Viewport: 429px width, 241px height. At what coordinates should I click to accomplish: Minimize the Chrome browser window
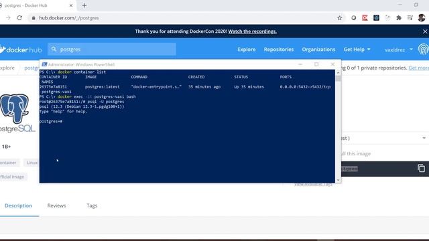[x=400, y=5]
